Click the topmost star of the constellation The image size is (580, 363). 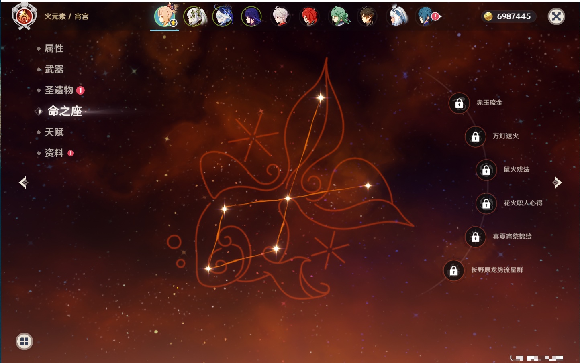coord(321,97)
